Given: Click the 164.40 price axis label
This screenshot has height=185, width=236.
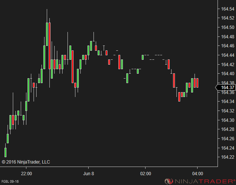Looking at the screenshot, I should pyautogui.click(x=228, y=74).
